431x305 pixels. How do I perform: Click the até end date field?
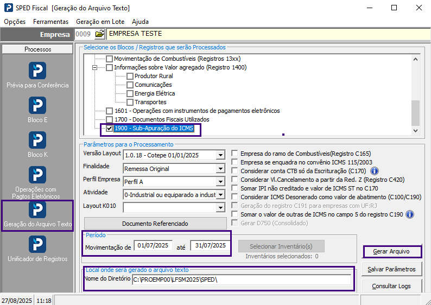(210, 245)
